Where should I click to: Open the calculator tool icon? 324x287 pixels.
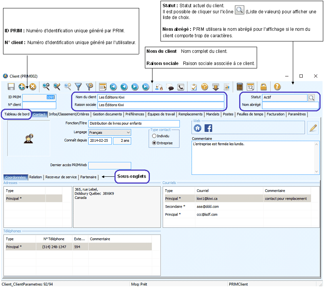(x=240, y=87)
